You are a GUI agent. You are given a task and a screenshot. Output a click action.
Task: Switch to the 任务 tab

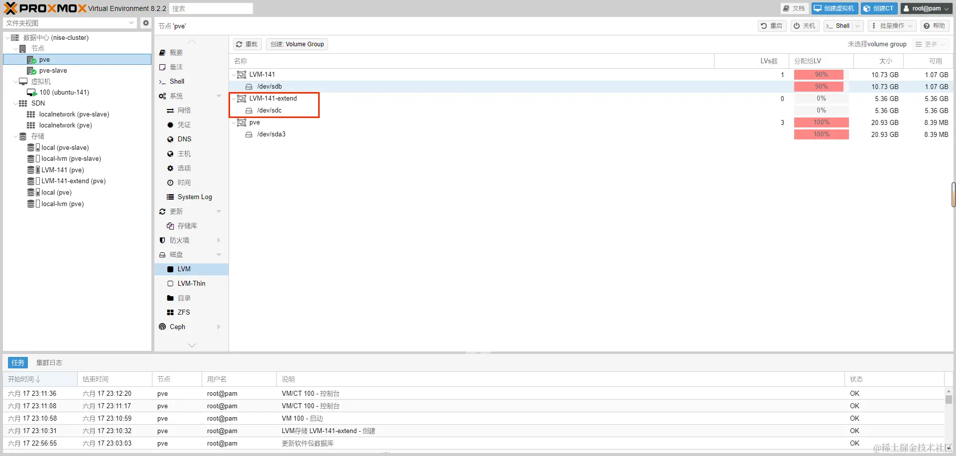(x=18, y=363)
